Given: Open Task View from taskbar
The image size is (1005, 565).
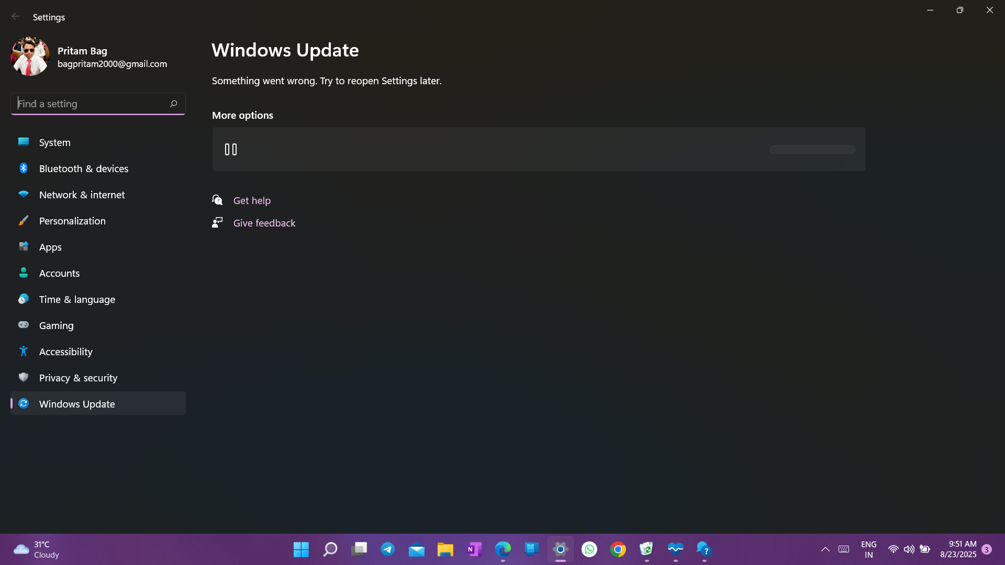Looking at the screenshot, I should point(359,549).
